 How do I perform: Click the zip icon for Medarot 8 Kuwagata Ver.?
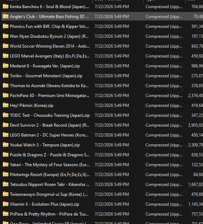click(6, 66)
